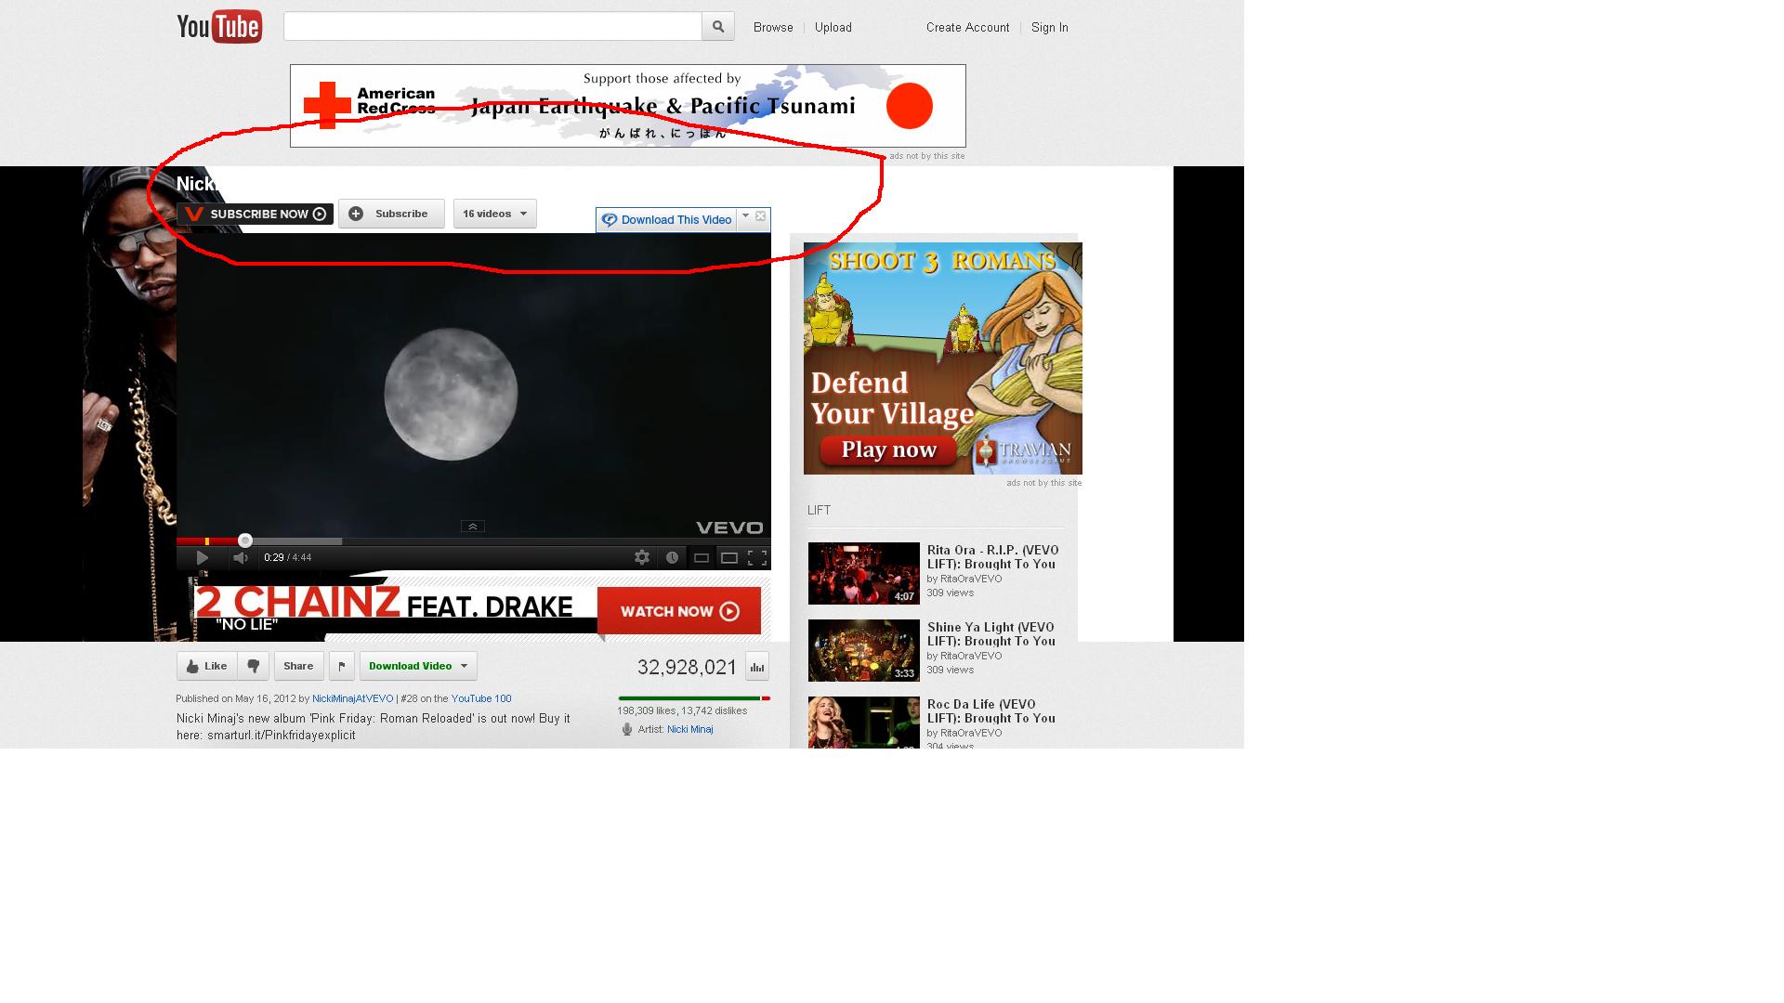
Task: Expand the up-chevron above the player bar
Action: point(472,527)
